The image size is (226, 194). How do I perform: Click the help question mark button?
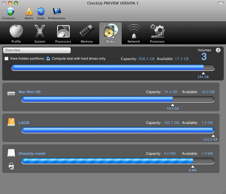(x=218, y=50)
